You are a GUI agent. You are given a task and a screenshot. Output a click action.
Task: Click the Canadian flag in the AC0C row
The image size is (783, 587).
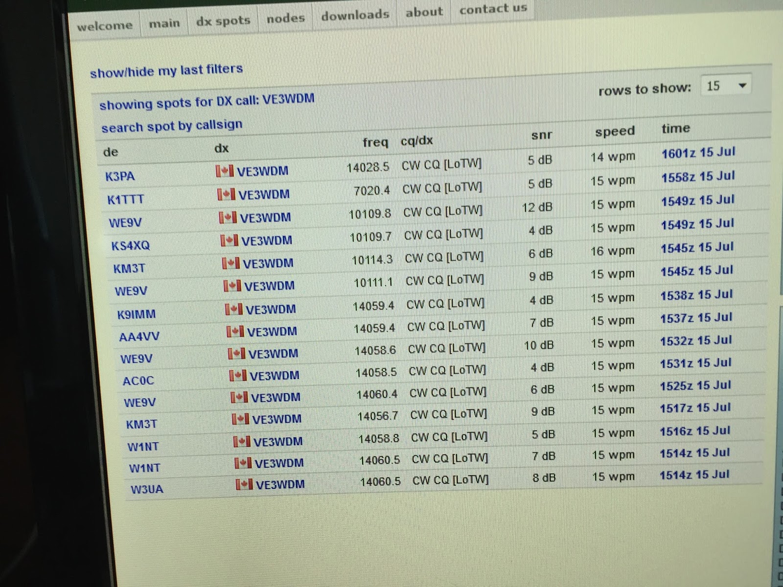(237, 375)
